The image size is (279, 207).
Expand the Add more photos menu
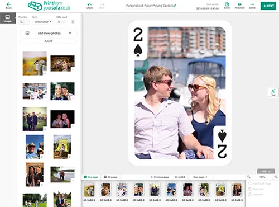pyautogui.click(x=49, y=33)
